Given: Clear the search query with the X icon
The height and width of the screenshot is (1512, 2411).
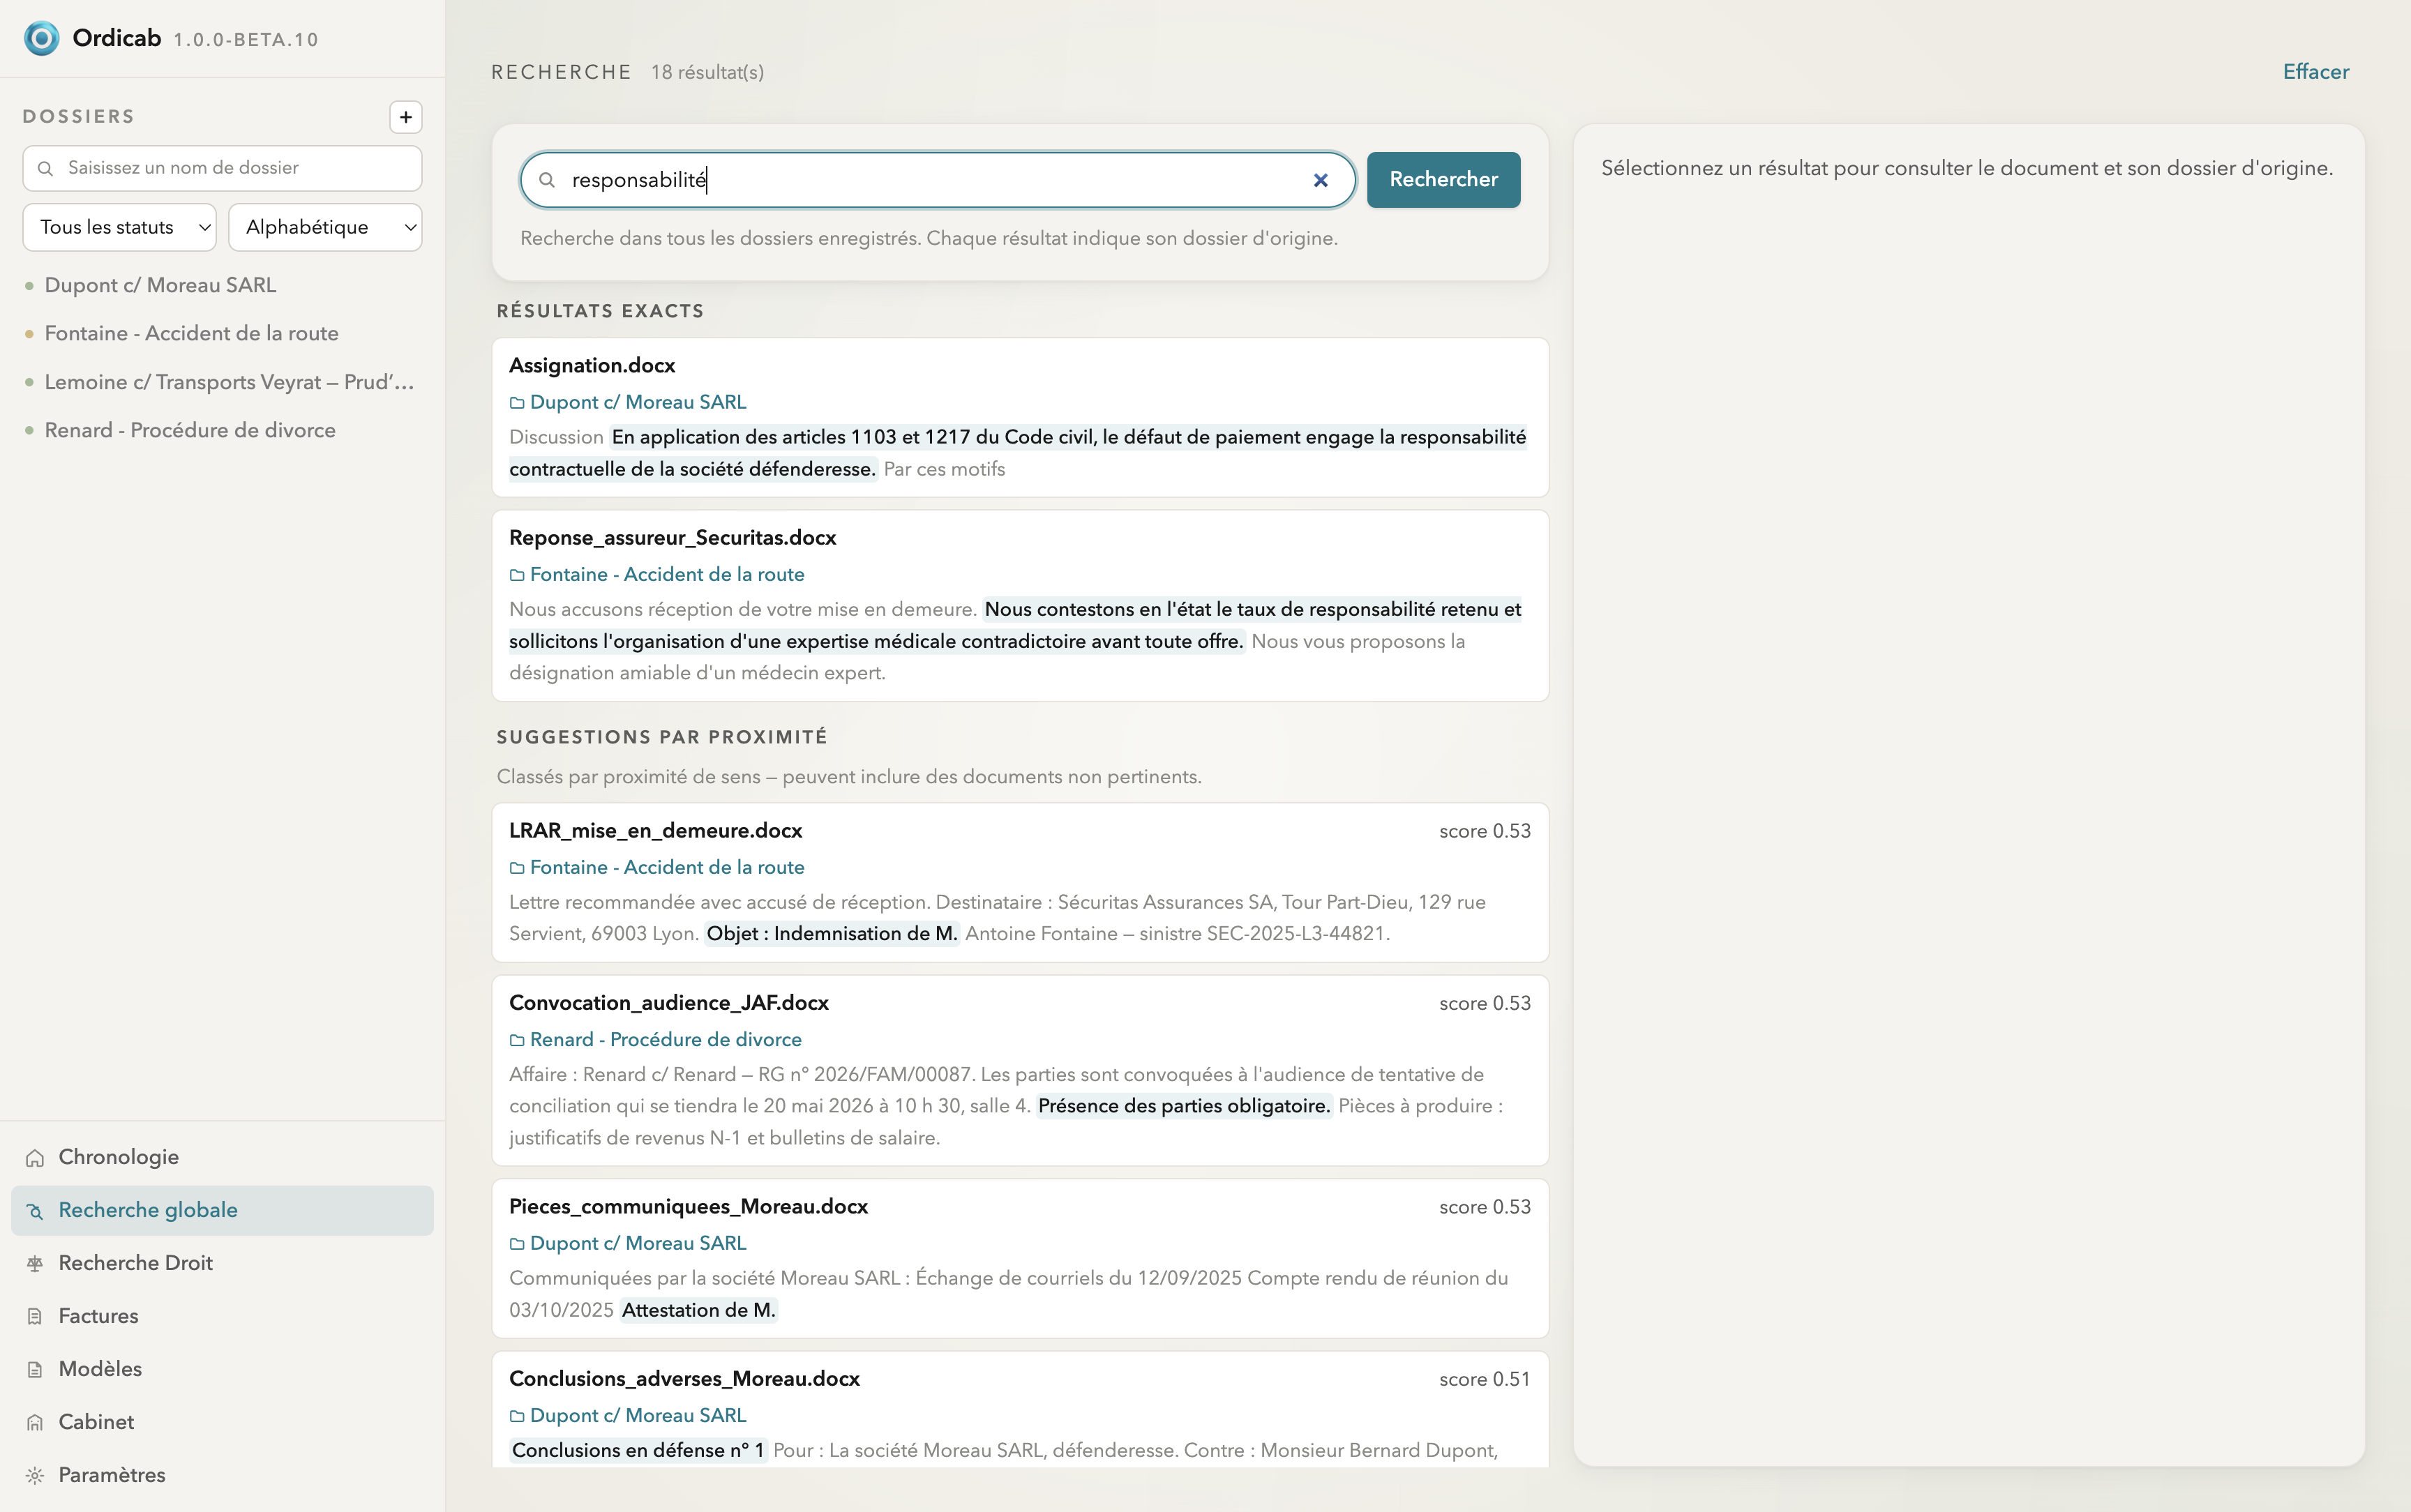Looking at the screenshot, I should point(1320,180).
